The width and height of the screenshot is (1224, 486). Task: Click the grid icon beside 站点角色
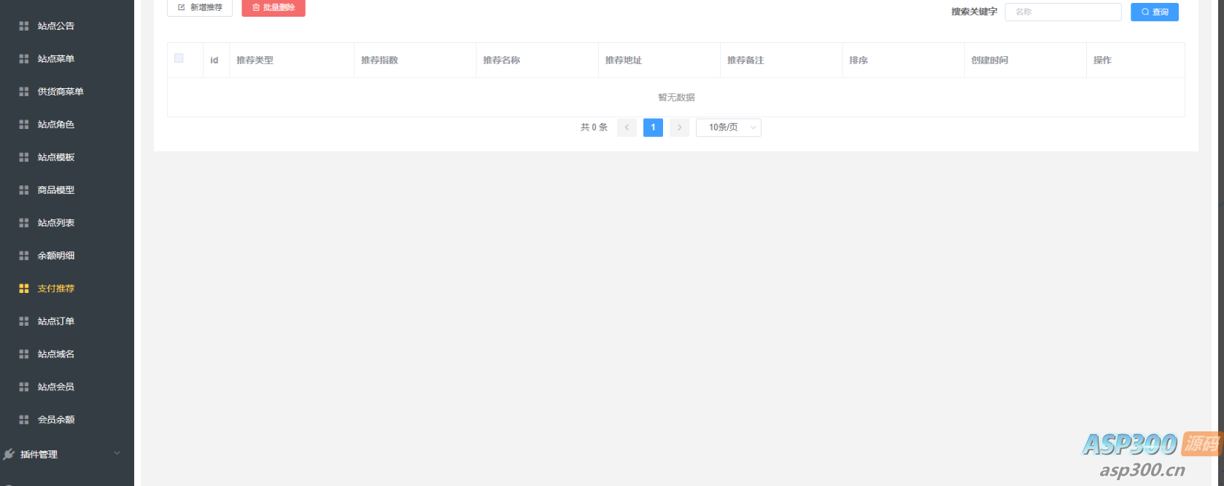pyautogui.click(x=24, y=125)
